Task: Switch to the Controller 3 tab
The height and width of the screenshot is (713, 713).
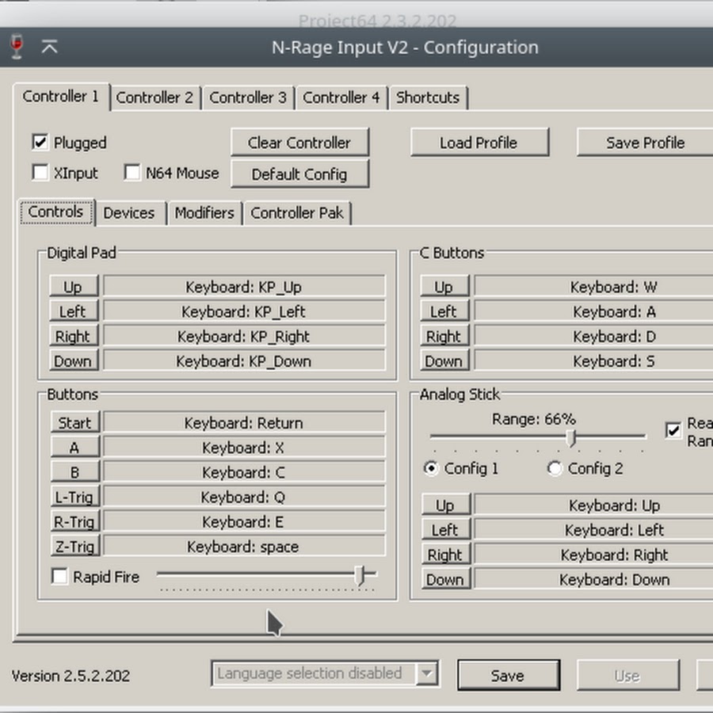Action: click(x=248, y=97)
